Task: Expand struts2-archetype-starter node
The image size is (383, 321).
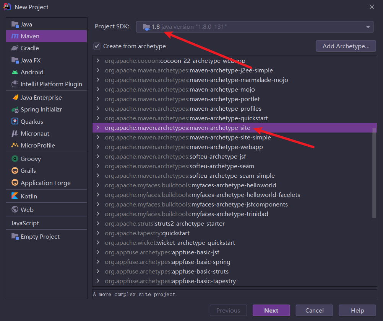Action: point(98,223)
